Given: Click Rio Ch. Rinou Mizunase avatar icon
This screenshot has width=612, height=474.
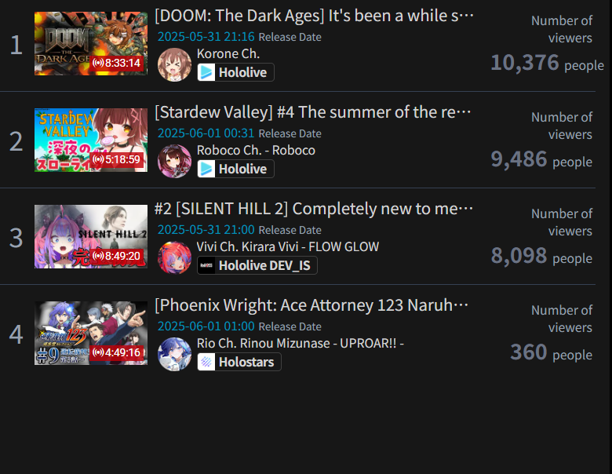Looking at the screenshot, I should [x=174, y=354].
